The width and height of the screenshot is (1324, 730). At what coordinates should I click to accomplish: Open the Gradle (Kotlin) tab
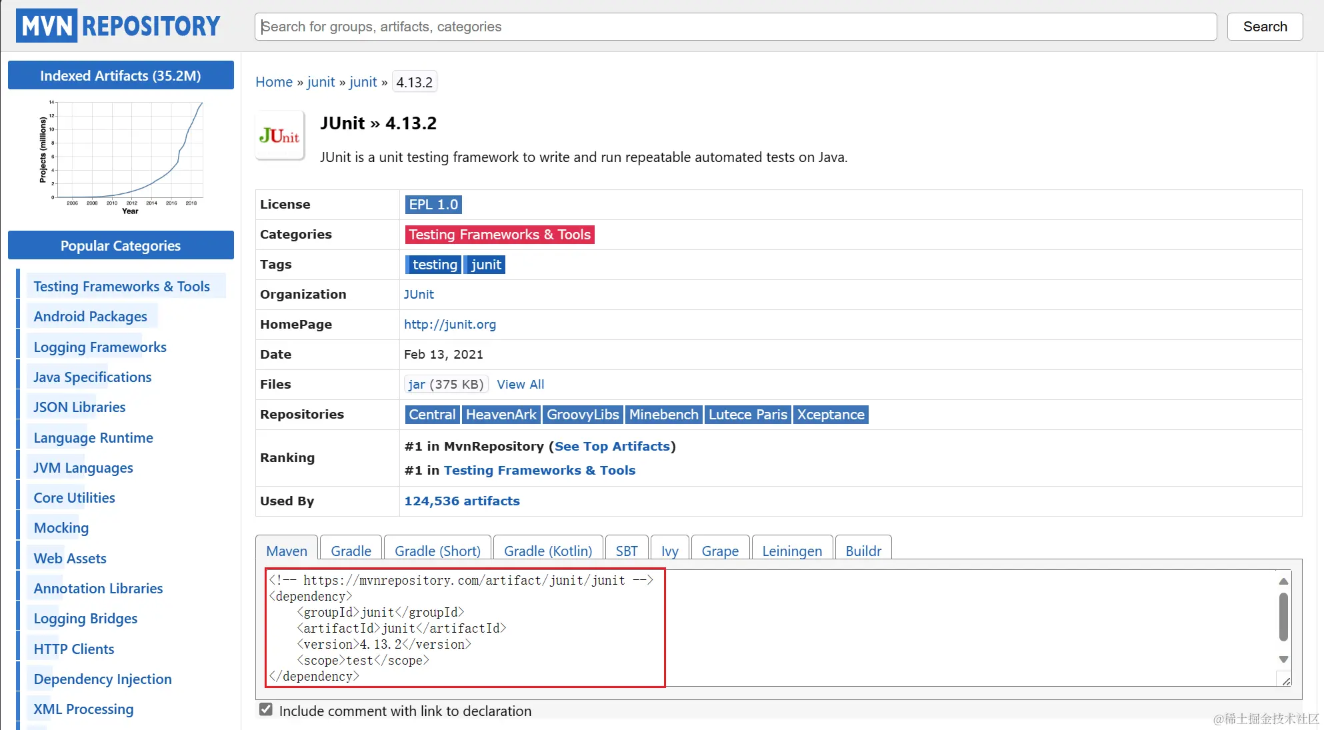[x=547, y=551]
